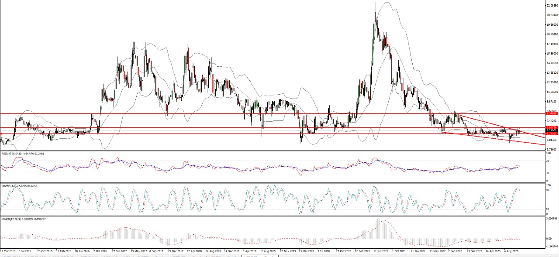Click the 9.87120 price axis value
The image size is (559, 257).
(x=552, y=101)
